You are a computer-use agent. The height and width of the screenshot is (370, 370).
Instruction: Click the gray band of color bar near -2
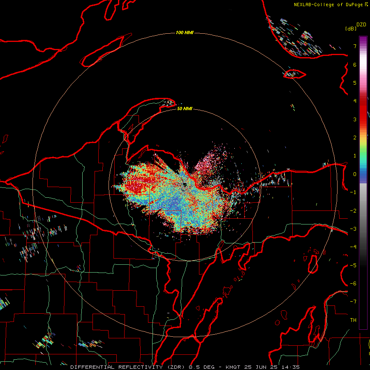pos(363,211)
